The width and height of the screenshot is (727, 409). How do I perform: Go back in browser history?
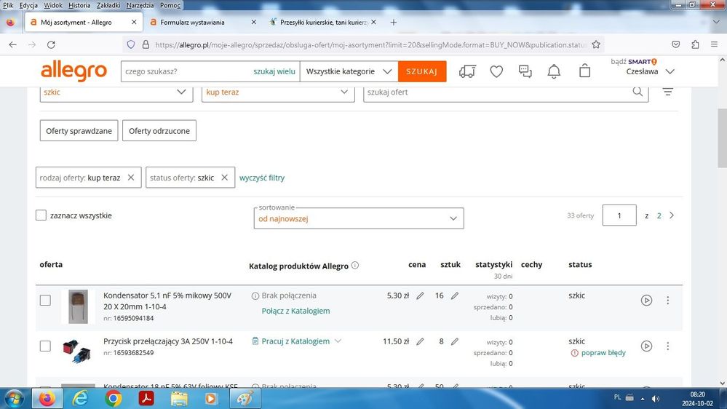(x=12, y=44)
